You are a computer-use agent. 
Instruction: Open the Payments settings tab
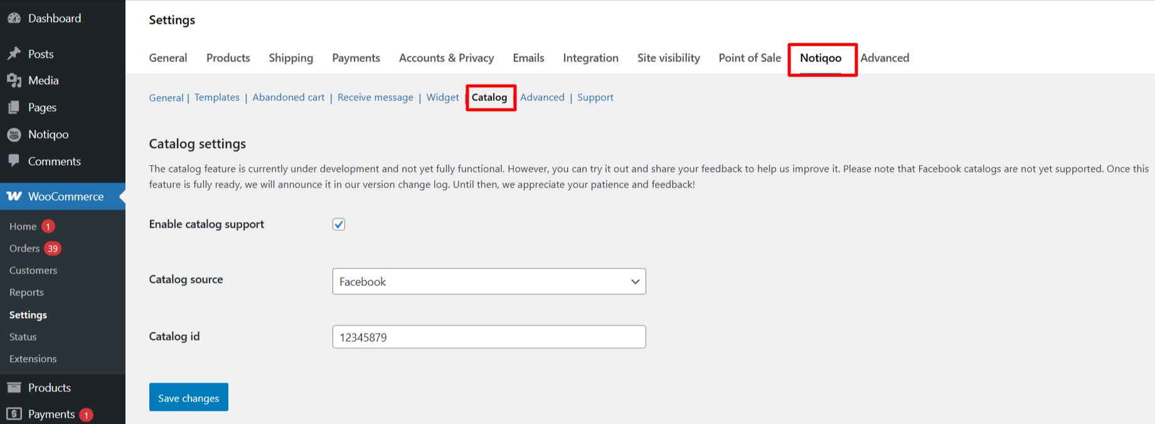(x=356, y=58)
